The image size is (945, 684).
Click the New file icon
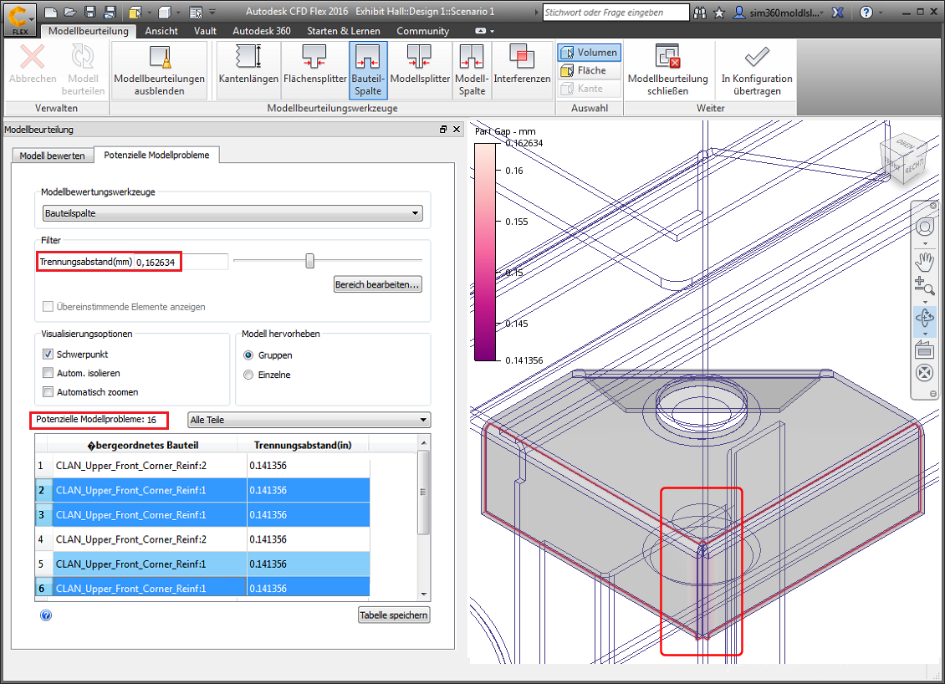pyautogui.click(x=51, y=12)
